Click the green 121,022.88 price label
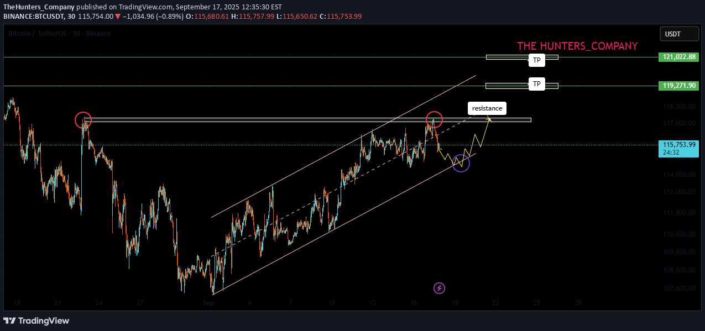This screenshot has height=331, width=705. pos(679,57)
